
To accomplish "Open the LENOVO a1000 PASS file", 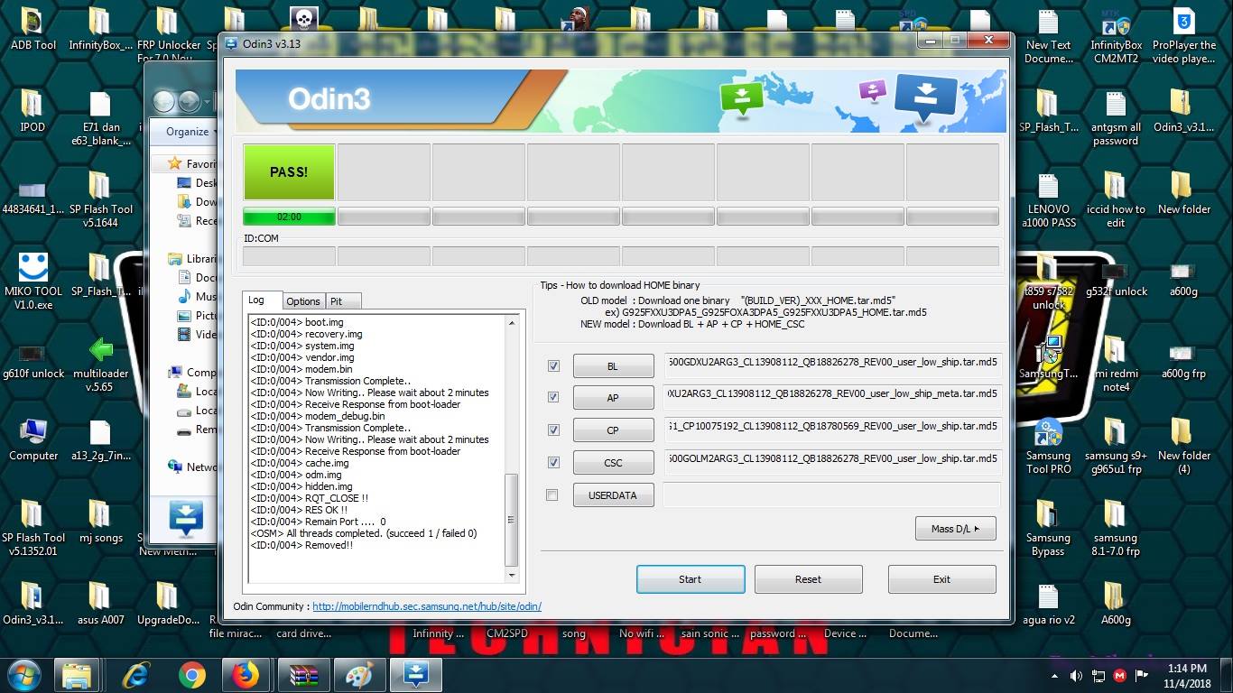I will [1049, 200].
